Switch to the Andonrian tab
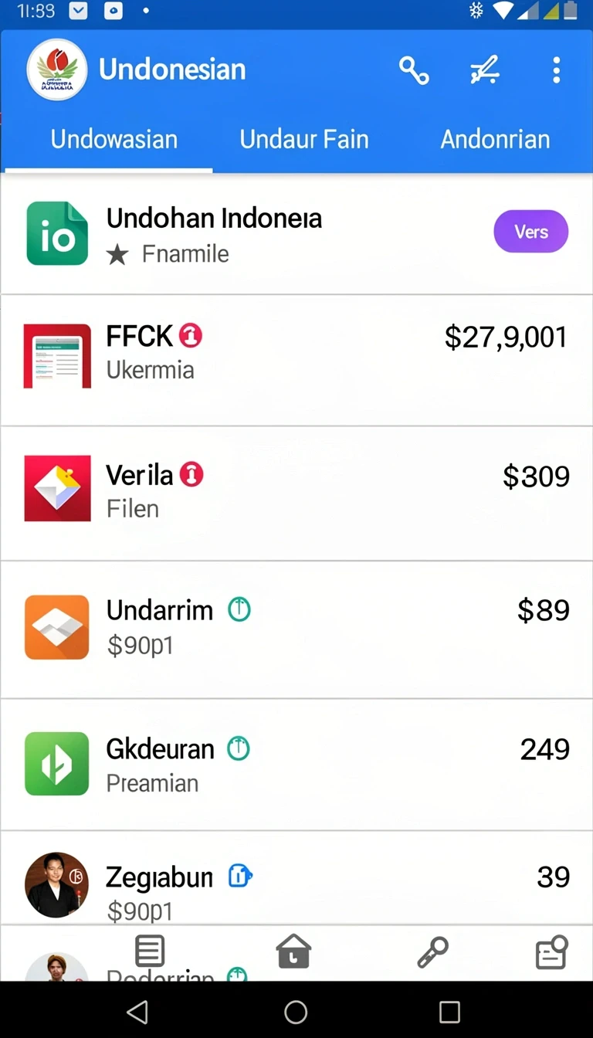The height and width of the screenshot is (1038, 593). (495, 139)
